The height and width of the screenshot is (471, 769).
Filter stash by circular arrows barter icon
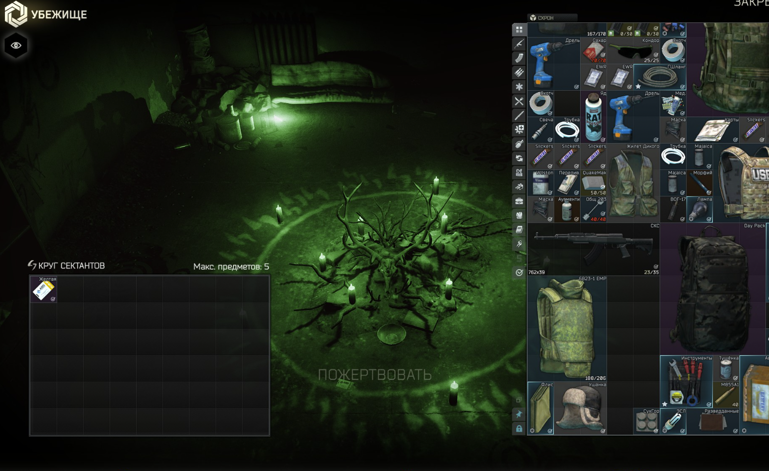[519, 158]
